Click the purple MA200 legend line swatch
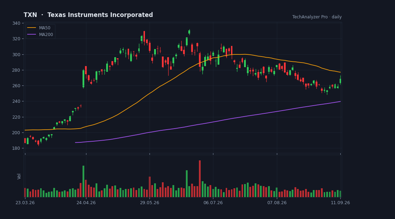The height and width of the screenshot is (219, 395). pyautogui.click(x=31, y=35)
